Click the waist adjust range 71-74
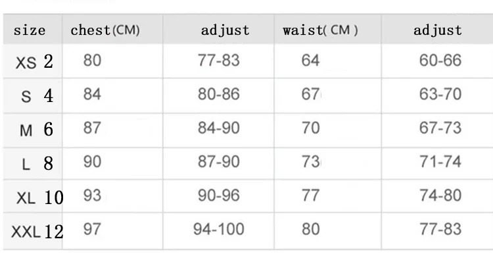Image resolution: width=493 pixels, height=260 pixels. (x=440, y=161)
